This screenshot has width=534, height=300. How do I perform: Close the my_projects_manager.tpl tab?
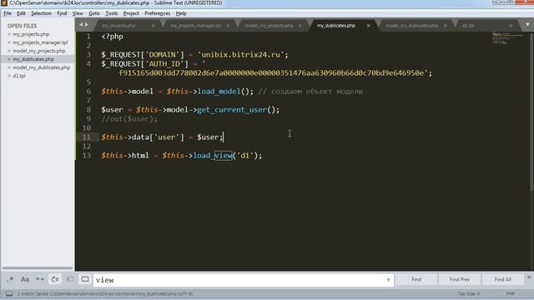[228, 26]
